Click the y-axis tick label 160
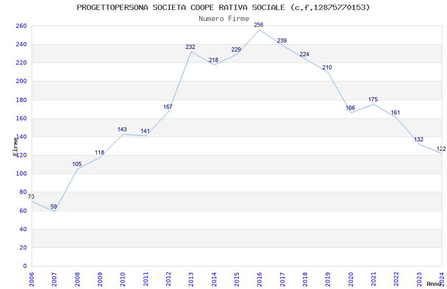The image size is (447, 289). pyautogui.click(x=21, y=118)
